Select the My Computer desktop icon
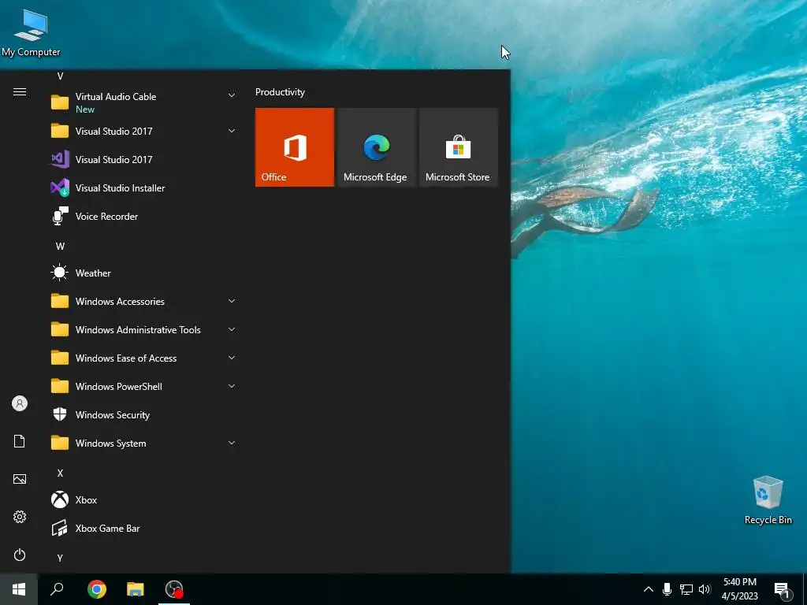Viewport: 807px width, 605px height. [31, 33]
